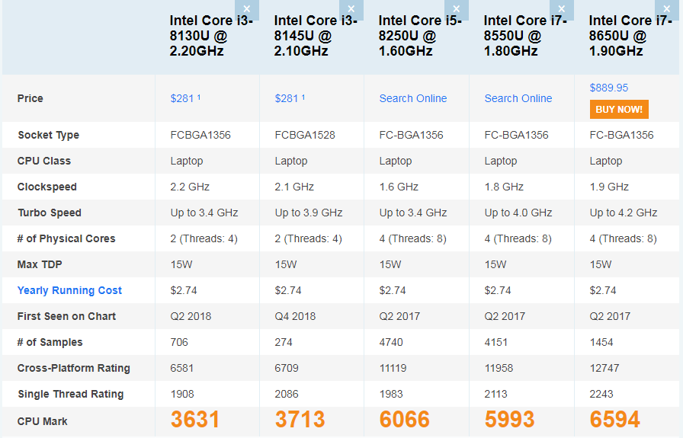Remove Intel Core i3-8130U from comparison
Screen dimensions: 683x438
pos(246,10)
